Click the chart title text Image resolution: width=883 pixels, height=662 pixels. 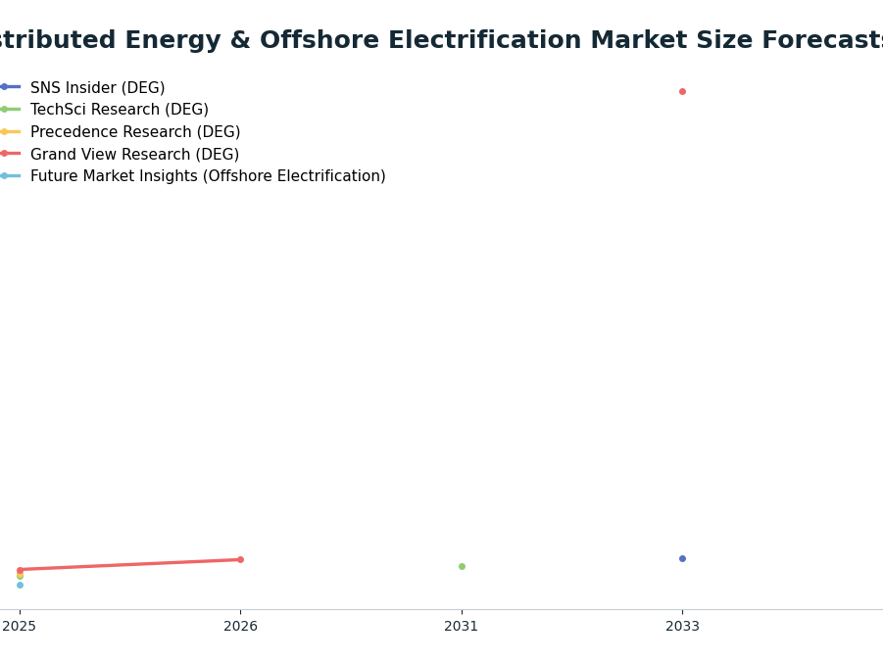click(441, 40)
